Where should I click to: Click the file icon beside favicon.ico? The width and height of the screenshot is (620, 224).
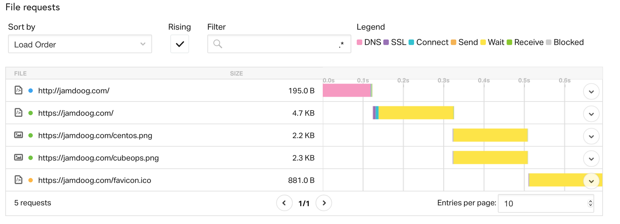pyautogui.click(x=19, y=180)
